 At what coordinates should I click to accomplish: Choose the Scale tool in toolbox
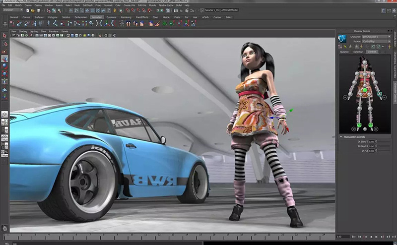[4, 74]
